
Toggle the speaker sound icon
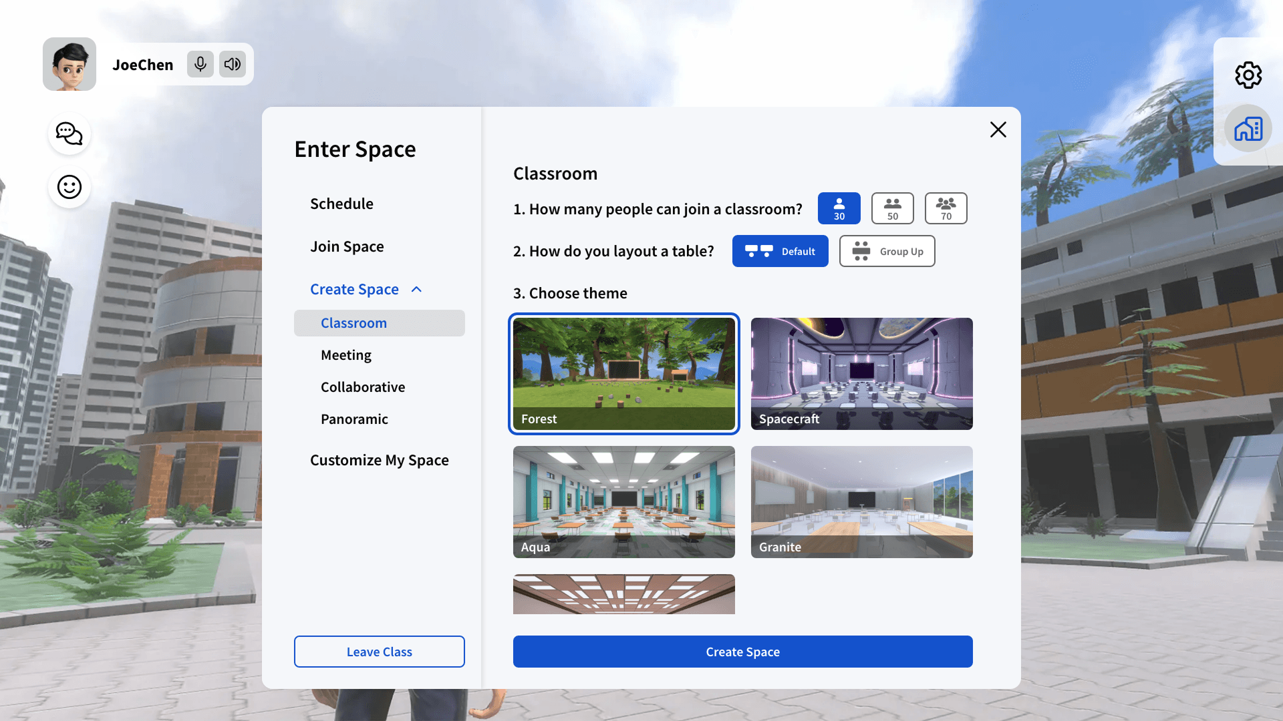[233, 64]
